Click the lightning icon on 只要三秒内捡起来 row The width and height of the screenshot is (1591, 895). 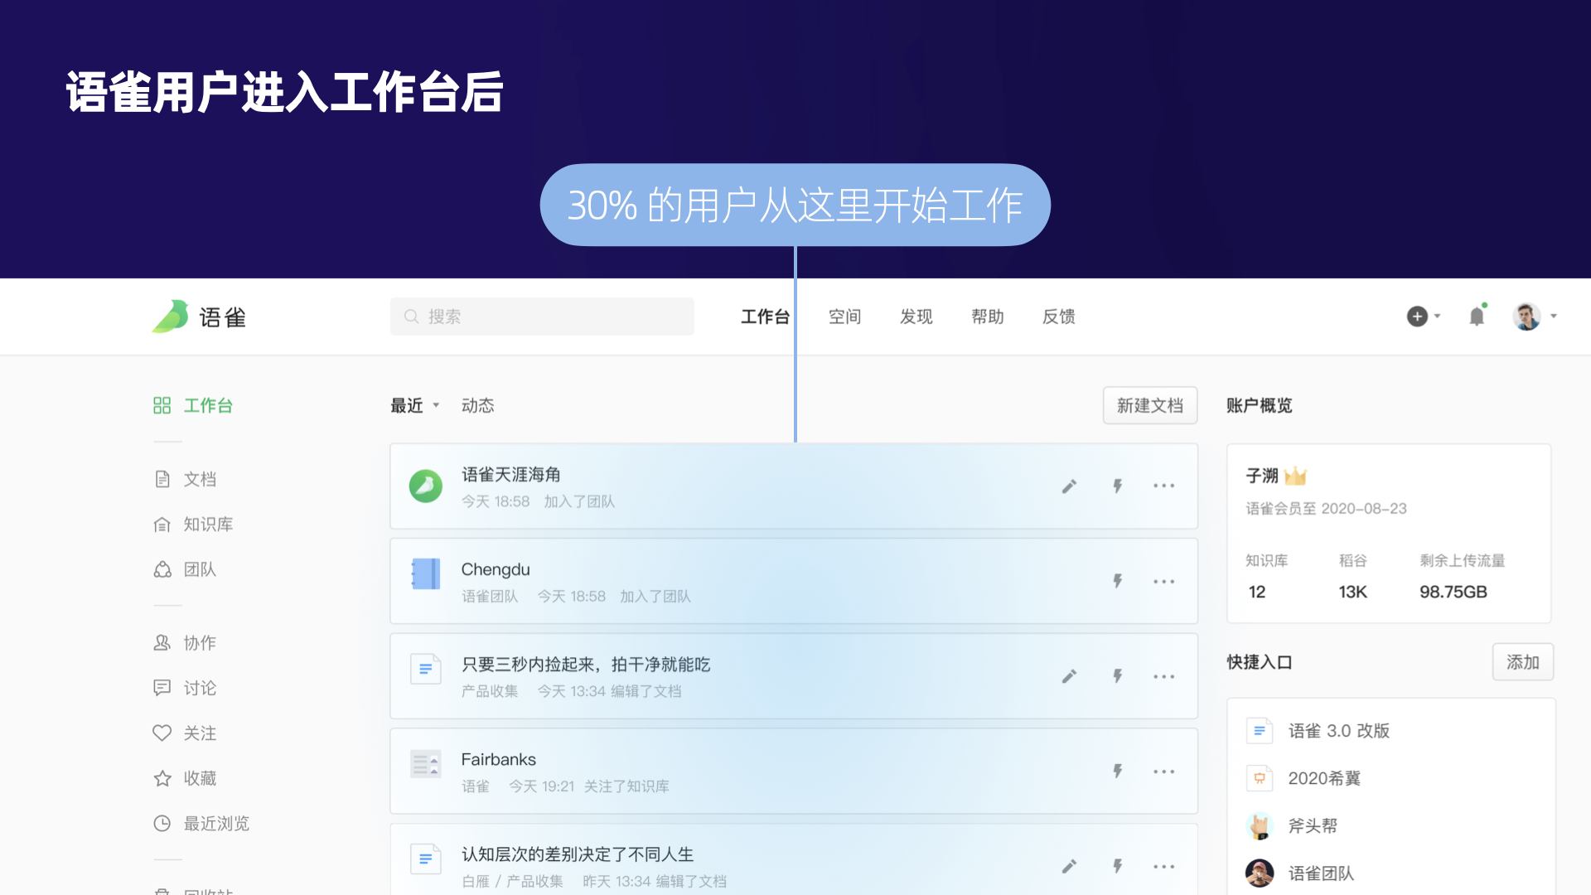point(1118,676)
